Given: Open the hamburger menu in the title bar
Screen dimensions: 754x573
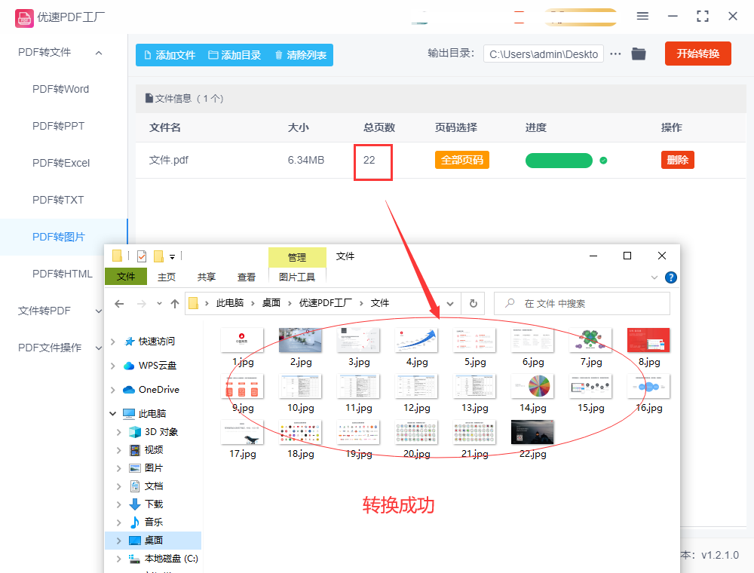Looking at the screenshot, I should 642,17.
